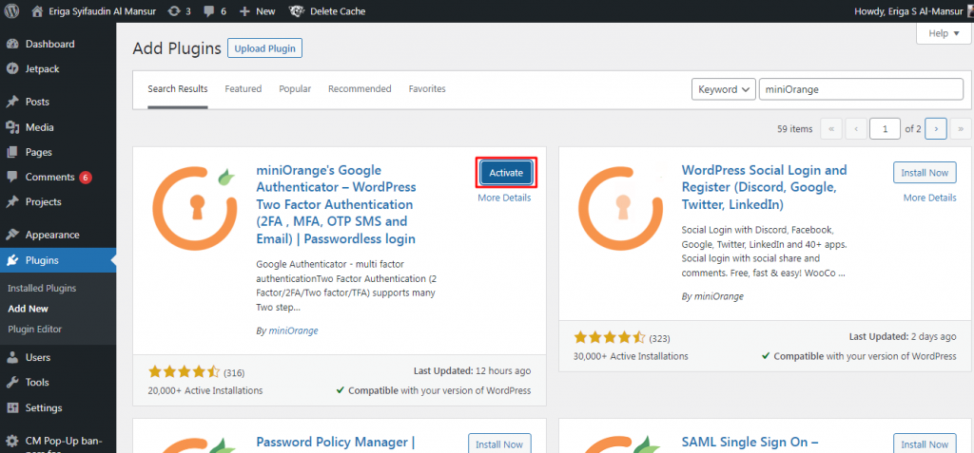This screenshot has height=453, width=974.
Task: Click the plus New icon
Action: click(x=244, y=11)
